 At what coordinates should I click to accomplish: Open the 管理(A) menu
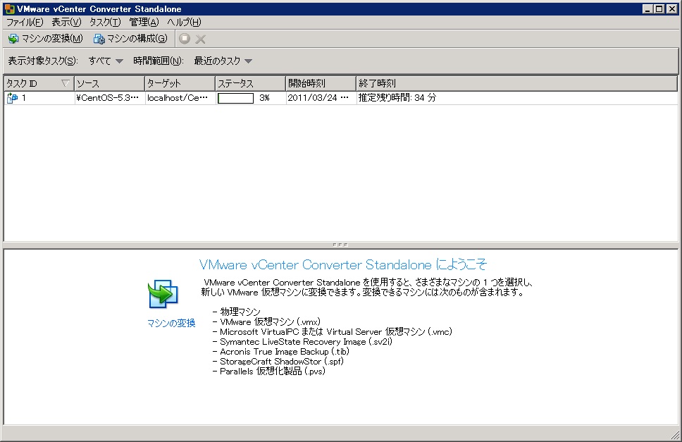(144, 22)
